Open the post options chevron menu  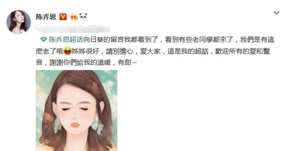point(276,13)
